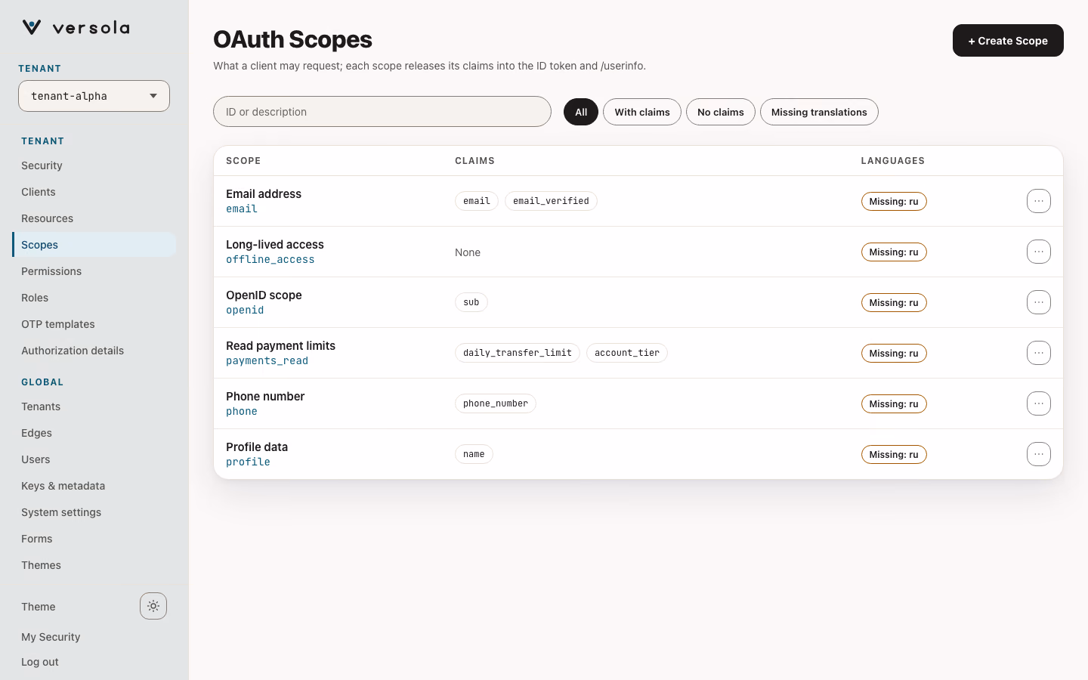Screen dimensions: 1088x680
Task: Click the phone scope ID
Action: pos(242,411)
